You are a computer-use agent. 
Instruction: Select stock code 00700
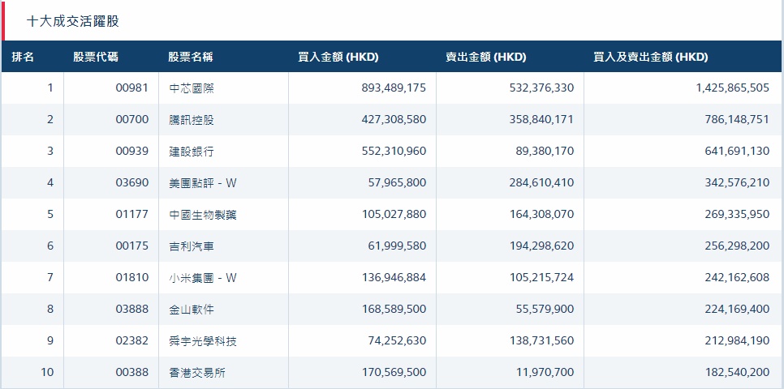point(132,120)
